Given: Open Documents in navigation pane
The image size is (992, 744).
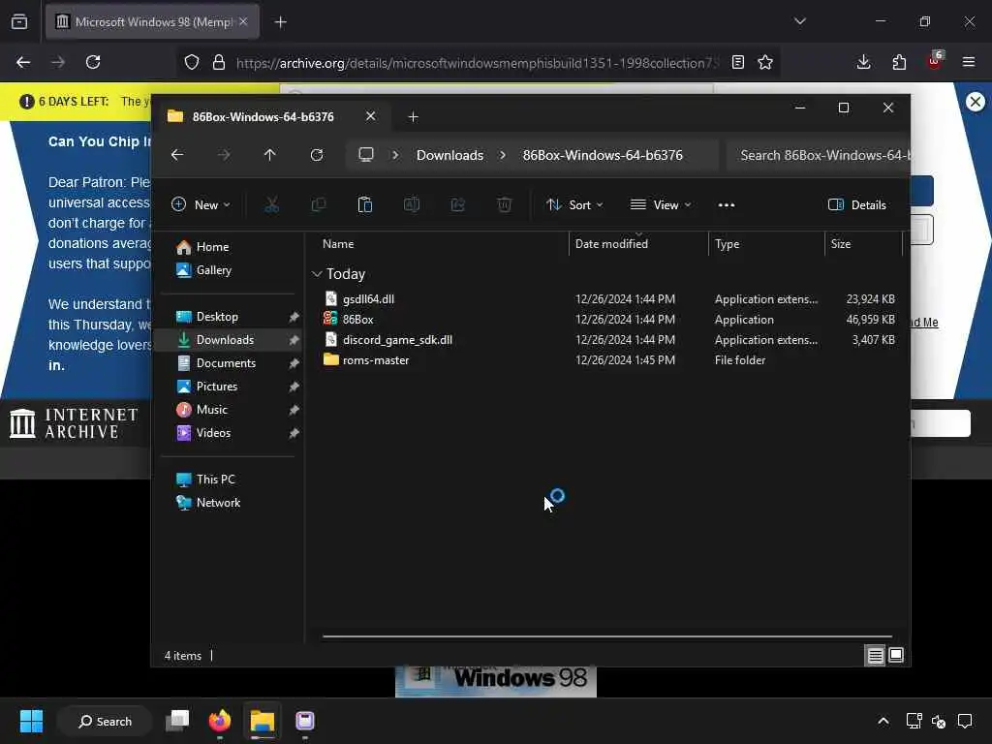Looking at the screenshot, I should pos(226,363).
